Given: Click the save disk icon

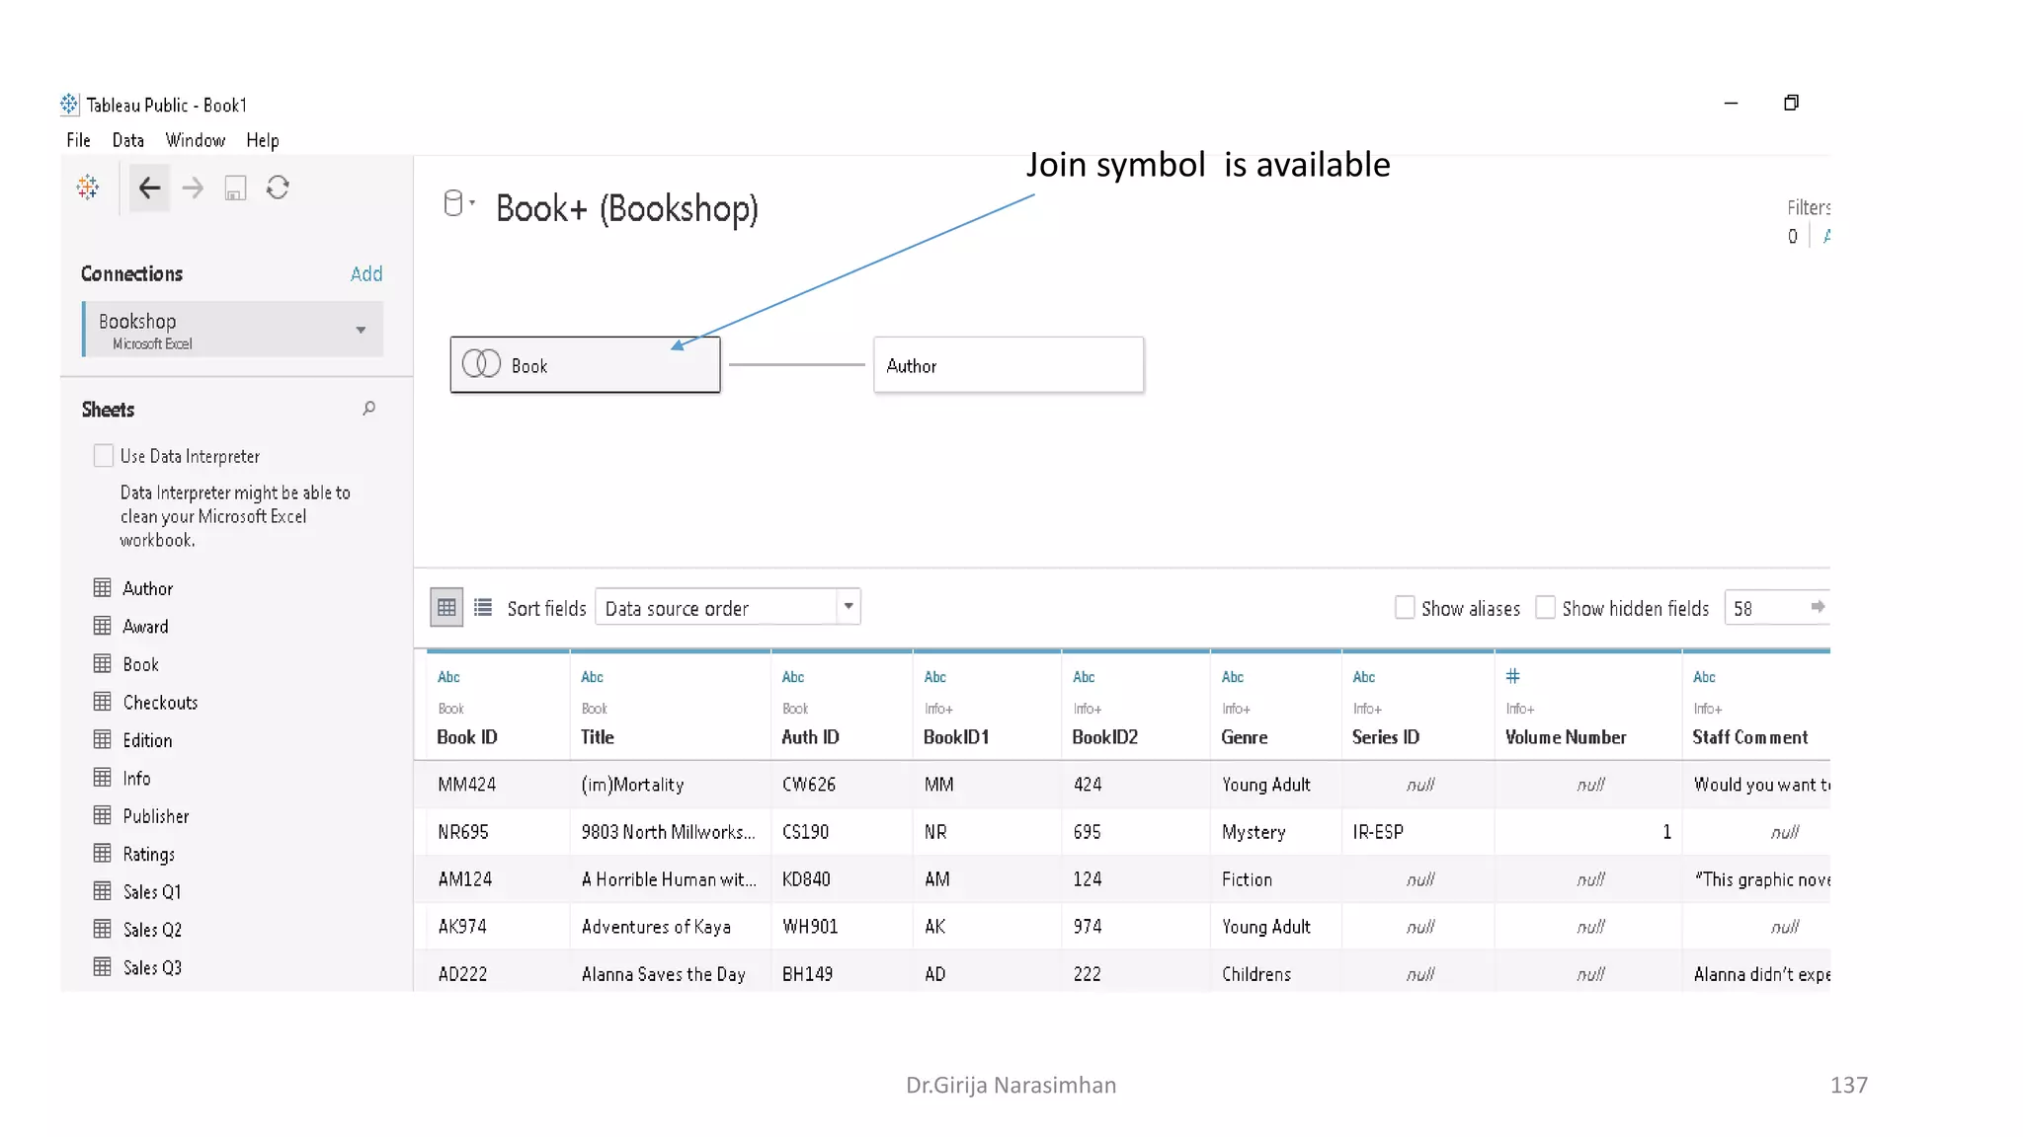Looking at the screenshot, I should (x=235, y=188).
